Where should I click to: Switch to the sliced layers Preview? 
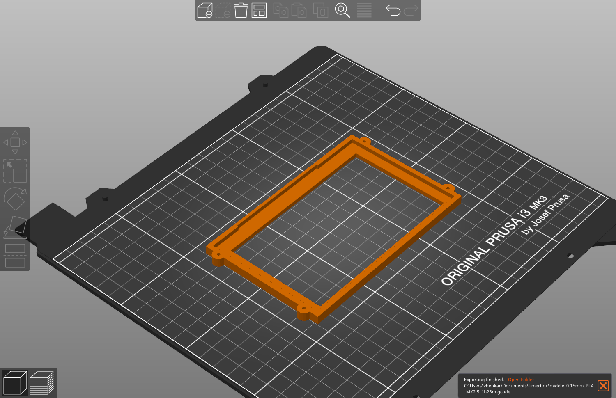(42, 382)
